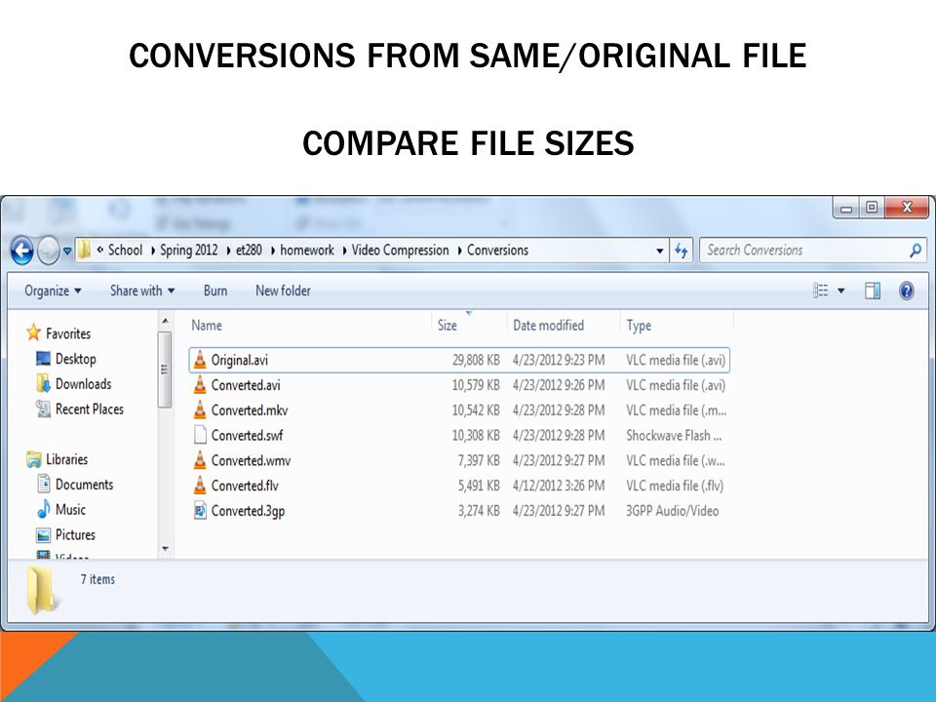Select homework breadcrumb segment

(307, 251)
